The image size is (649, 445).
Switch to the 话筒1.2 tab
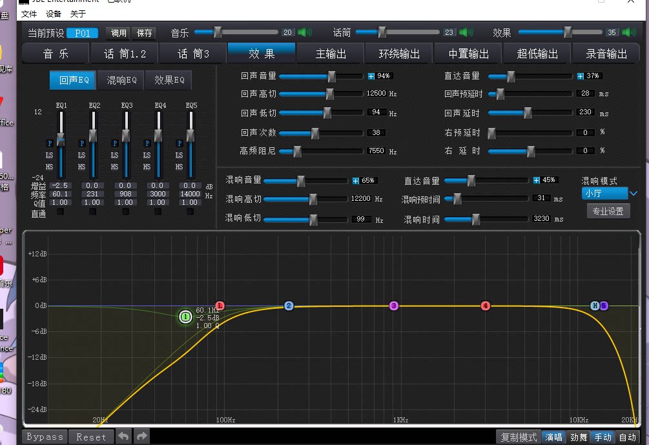click(x=124, y=54)
